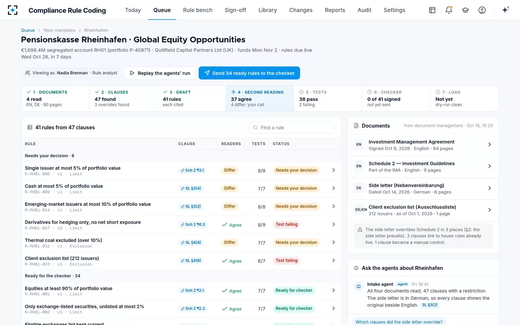Viewport: 520px width, 325px height.
Task: Select the 6 · Checker pipeline step
Action: 396,98
